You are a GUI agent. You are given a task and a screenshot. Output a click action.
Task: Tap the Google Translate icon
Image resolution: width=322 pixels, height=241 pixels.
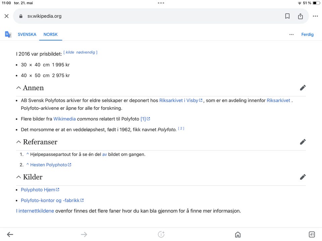coord(8,34)
